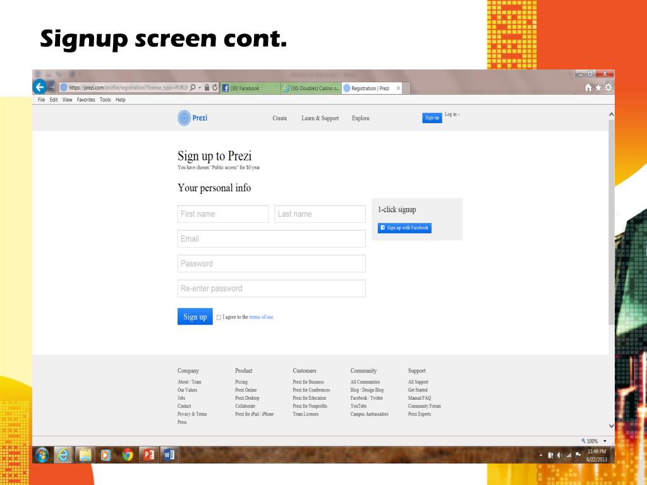The image size is (647, 485).
Task: Open the File menu
Action: [x=41, y=100]
